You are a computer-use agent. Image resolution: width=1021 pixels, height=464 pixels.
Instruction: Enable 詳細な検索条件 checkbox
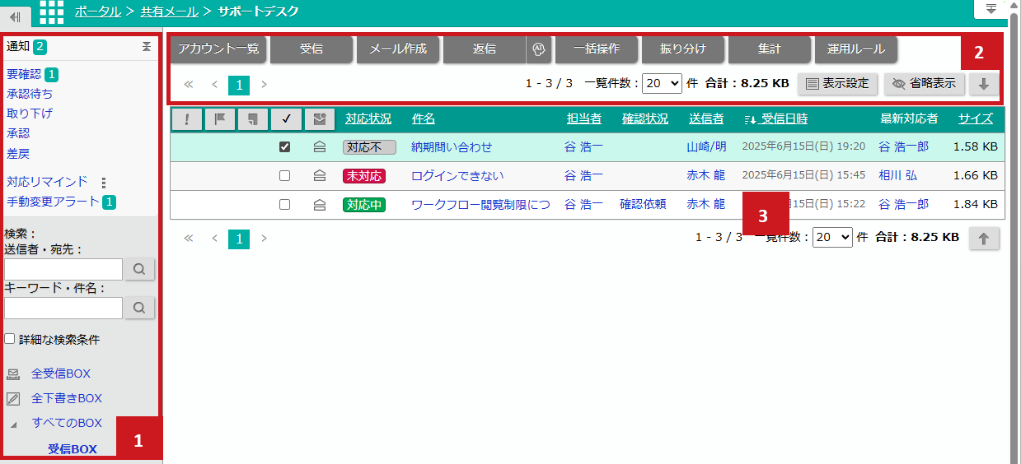(x=9, y=339)
